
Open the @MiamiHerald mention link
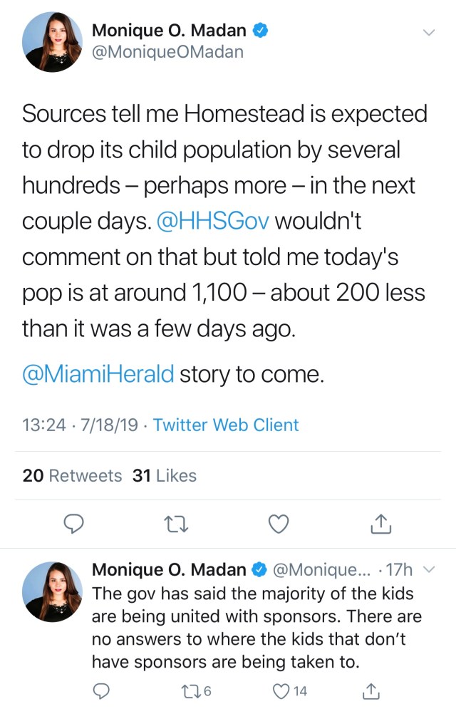click(98, 374)
